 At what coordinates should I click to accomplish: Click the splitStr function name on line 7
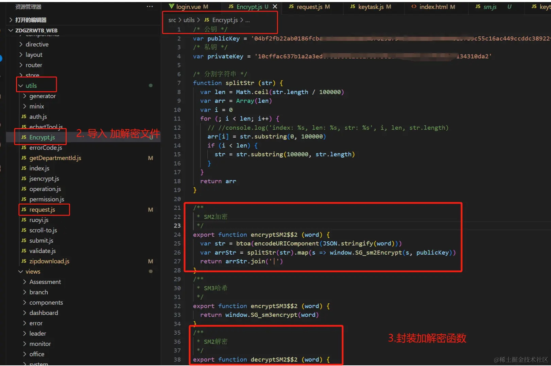[240, 83]
